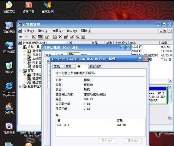Click the show/hide console tree icon

(40, 37)
